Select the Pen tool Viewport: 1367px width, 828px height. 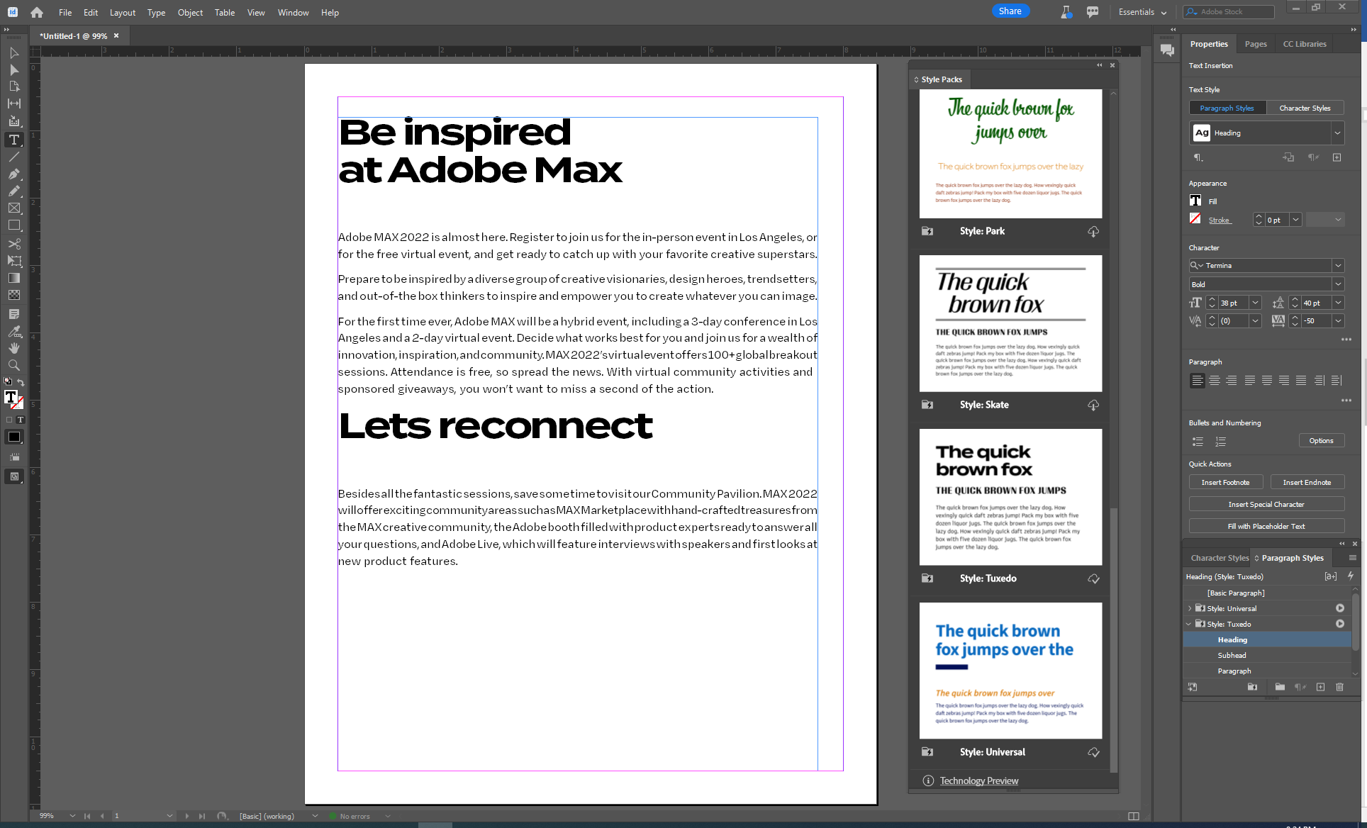(13, 174)
